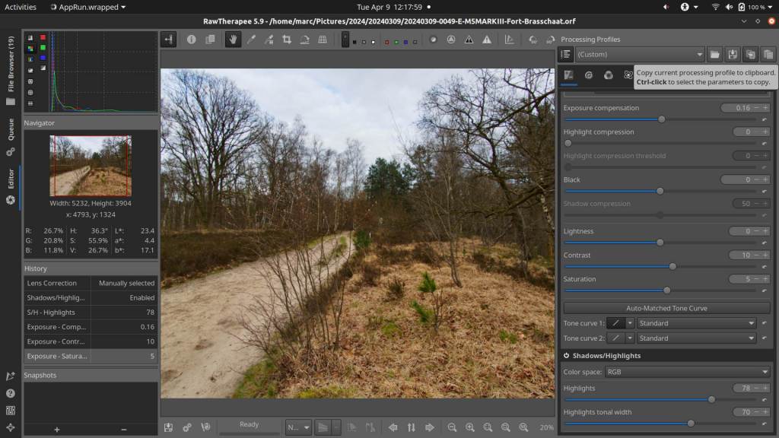Select the Crop tool
This screenshot has width=779, height=438.
[x=287, y=40]
